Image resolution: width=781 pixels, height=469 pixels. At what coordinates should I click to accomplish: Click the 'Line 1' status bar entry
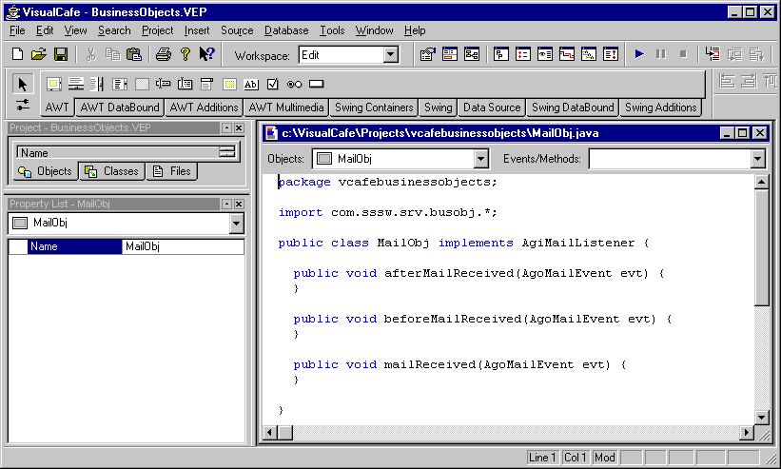pyautogui.click(x=542, y=458)
